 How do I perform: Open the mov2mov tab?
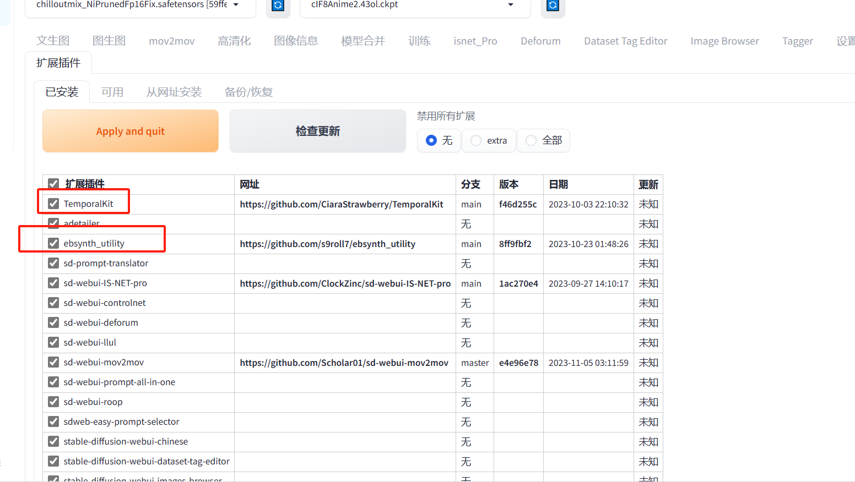[172, 41]
